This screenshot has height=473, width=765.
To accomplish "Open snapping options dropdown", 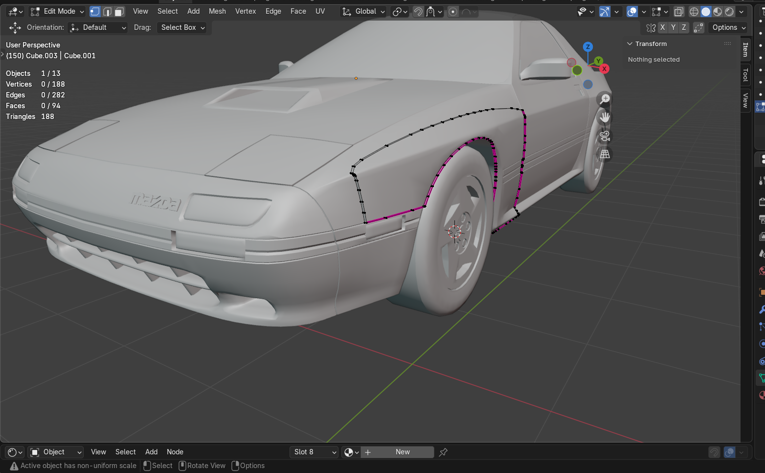I will [434, 11].
